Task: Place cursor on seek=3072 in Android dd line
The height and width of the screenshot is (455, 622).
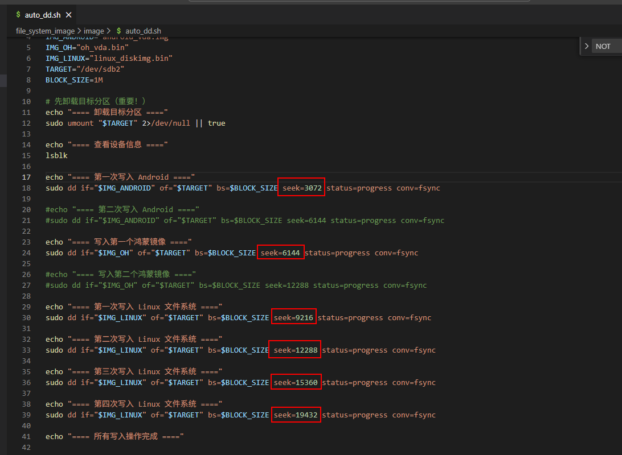Action: (301, 188)
